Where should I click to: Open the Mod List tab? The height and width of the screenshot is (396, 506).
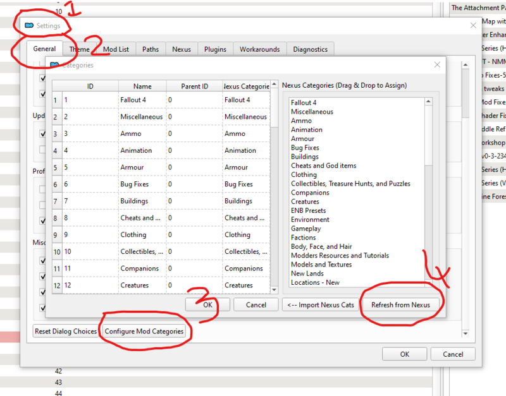(116, 49)
